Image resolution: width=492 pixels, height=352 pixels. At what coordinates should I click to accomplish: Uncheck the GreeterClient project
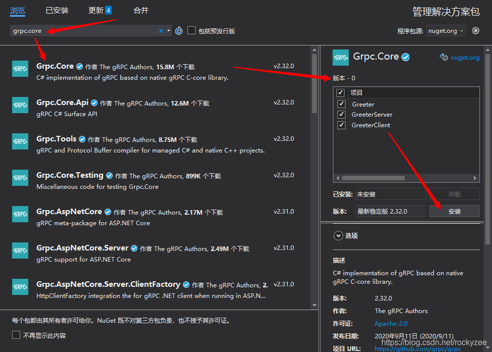tap(341, 125)
